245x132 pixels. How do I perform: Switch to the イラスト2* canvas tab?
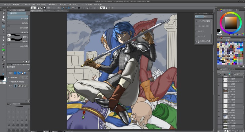click(x=62, y=11)
